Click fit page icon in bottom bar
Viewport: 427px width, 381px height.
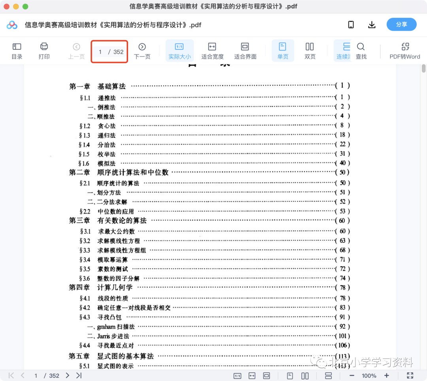(266, 376)
